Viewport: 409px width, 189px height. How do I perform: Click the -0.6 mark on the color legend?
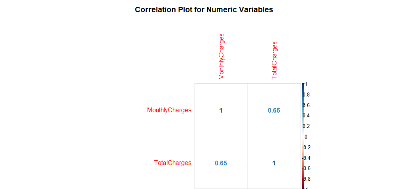pyautogui.click(x=306, y=169)
